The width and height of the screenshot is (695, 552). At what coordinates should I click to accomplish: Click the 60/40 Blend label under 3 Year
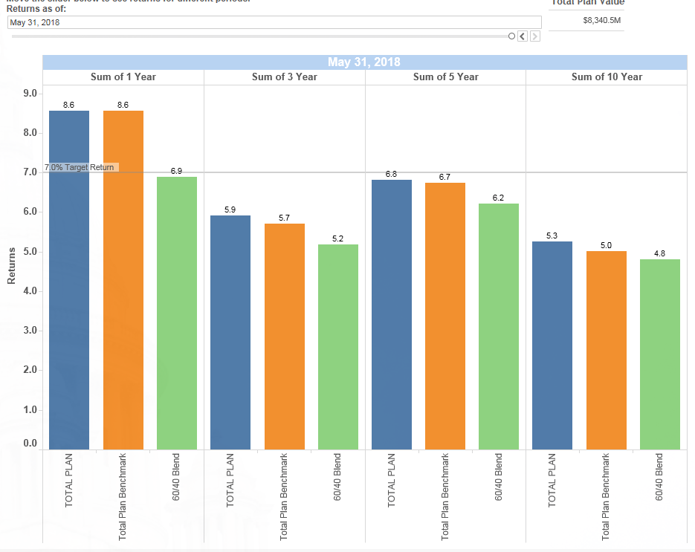[x=337, y=477]
